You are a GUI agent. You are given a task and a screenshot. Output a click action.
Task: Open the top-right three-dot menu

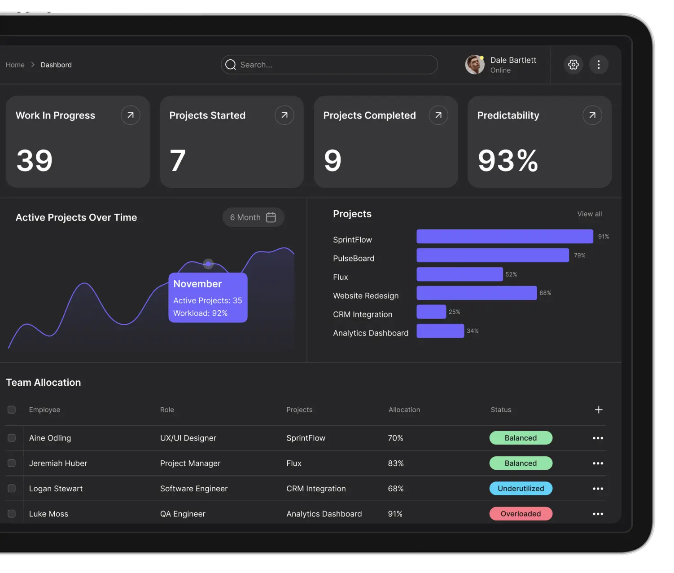click(x=599, y=64)
